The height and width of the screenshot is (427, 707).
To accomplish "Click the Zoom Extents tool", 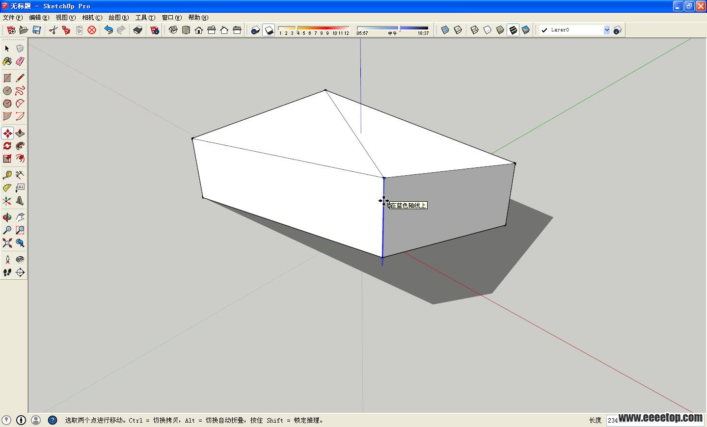I will 7,243.
